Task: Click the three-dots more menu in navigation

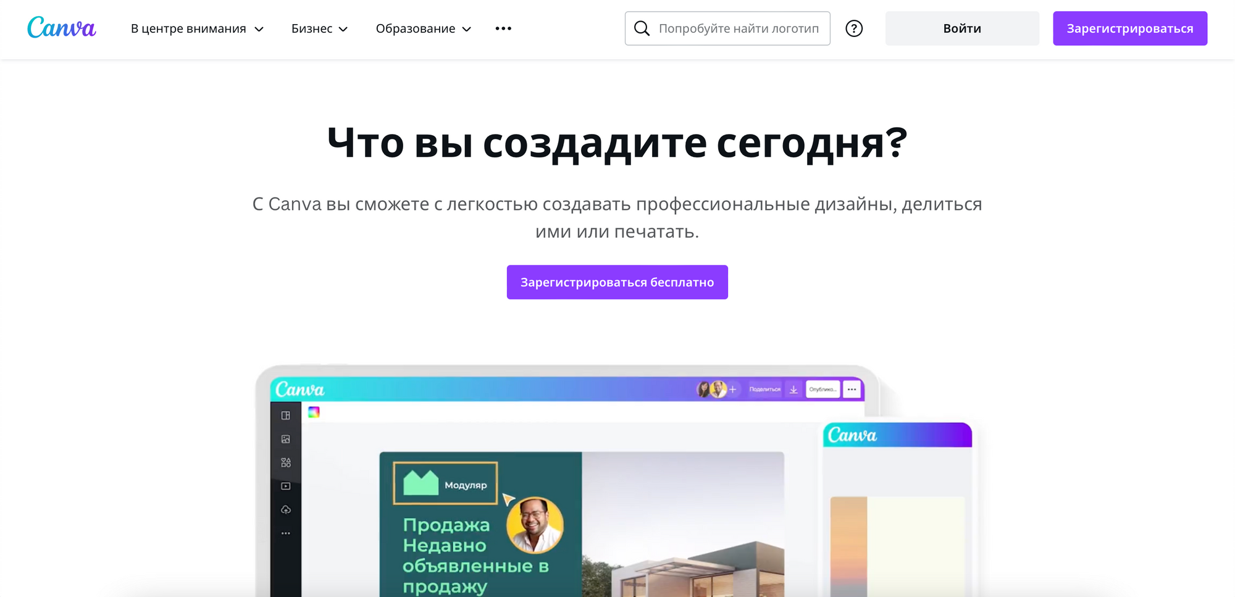Action: (503, 28)
